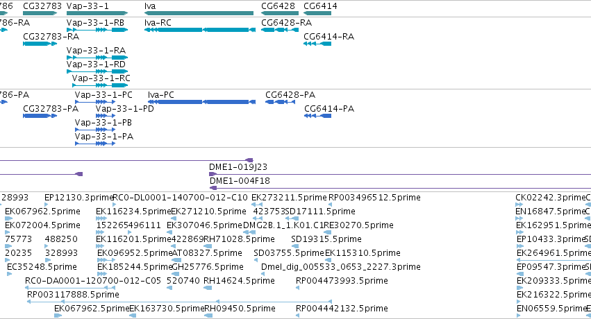Screen dimensions: 591x319
Task: Click EST EN16847.5prime
Action: (x=550, y=212)
